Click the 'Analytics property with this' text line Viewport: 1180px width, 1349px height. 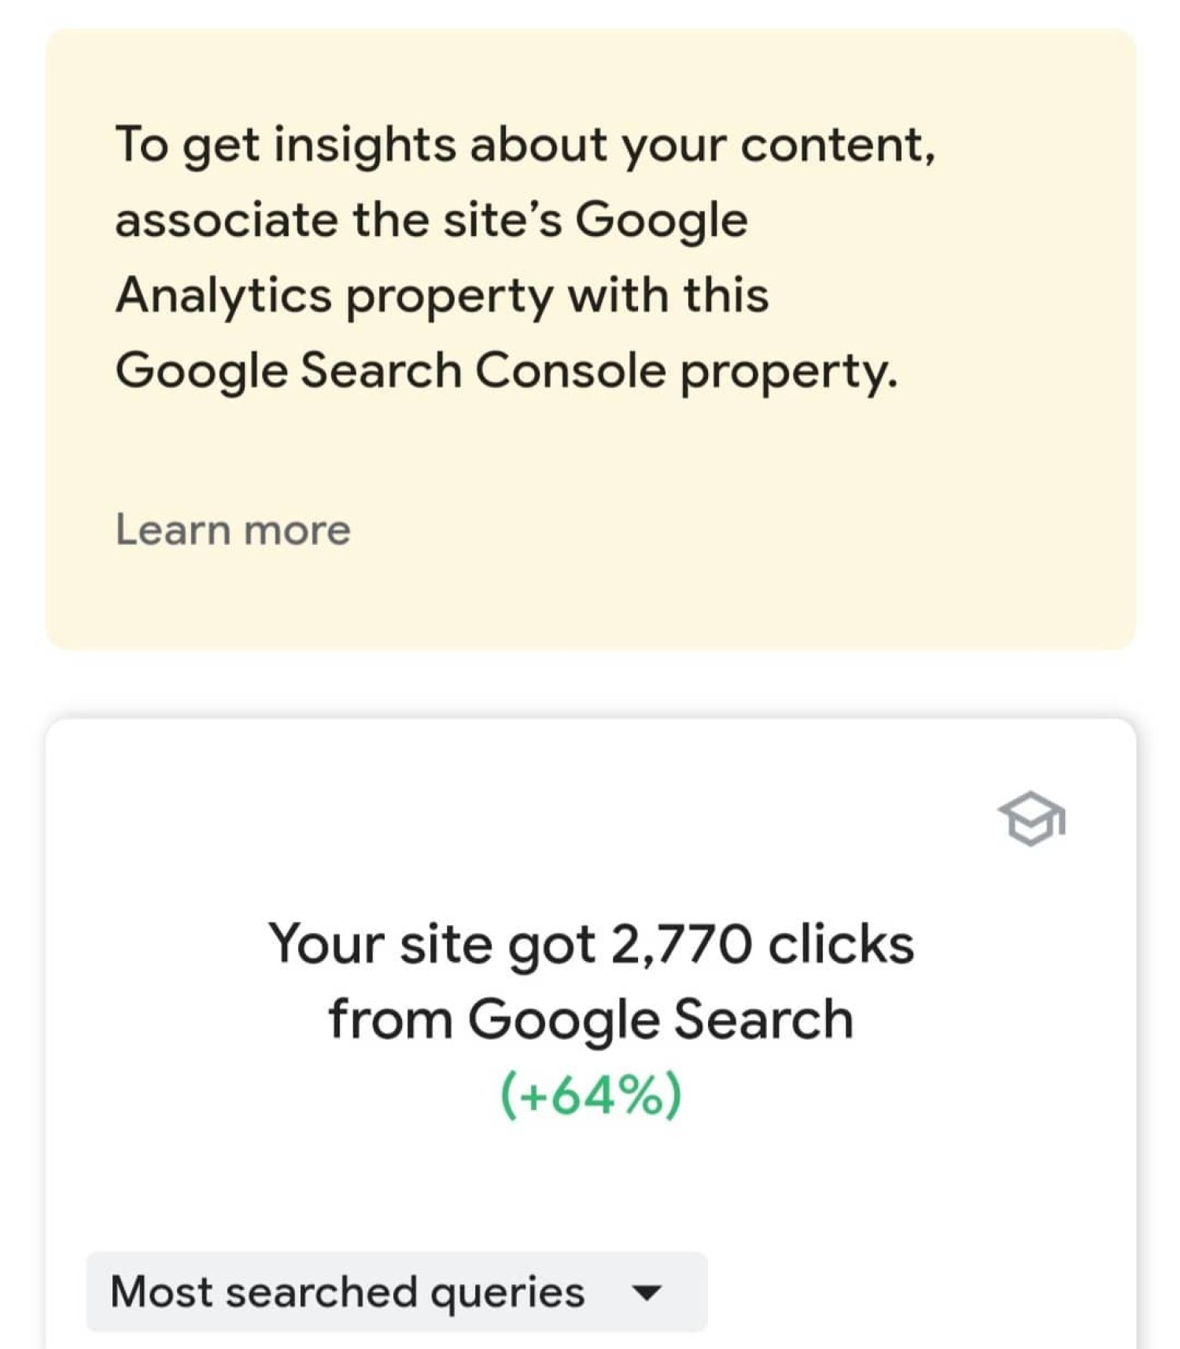click(441, 296)
